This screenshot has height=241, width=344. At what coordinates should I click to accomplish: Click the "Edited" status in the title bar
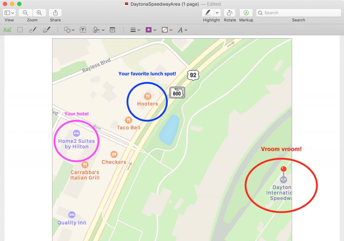coord(214,4)
